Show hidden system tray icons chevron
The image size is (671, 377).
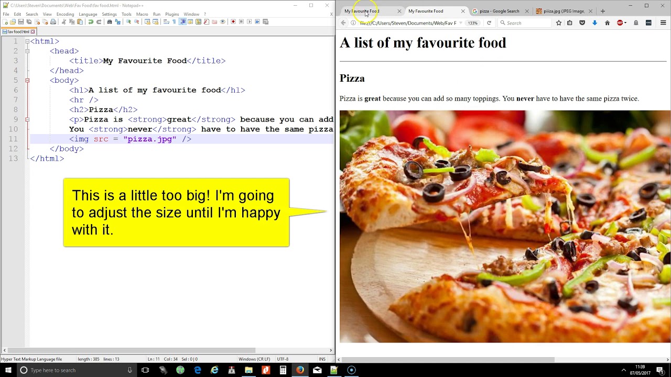(624, 370)
